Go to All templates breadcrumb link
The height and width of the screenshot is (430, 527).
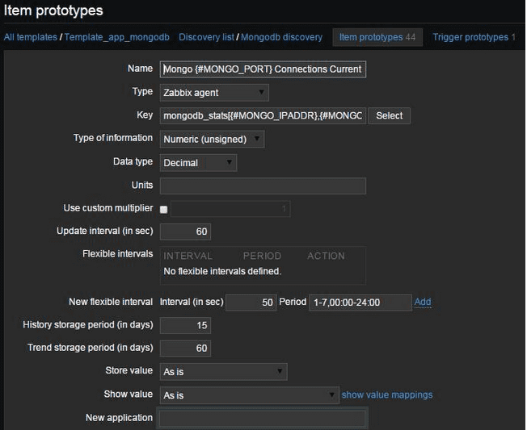pos(30,37)
